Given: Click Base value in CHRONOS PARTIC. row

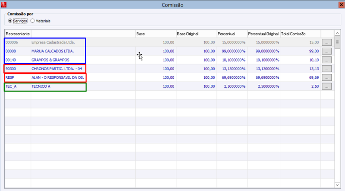Looking at the screenshot, I should coord(169,69).
